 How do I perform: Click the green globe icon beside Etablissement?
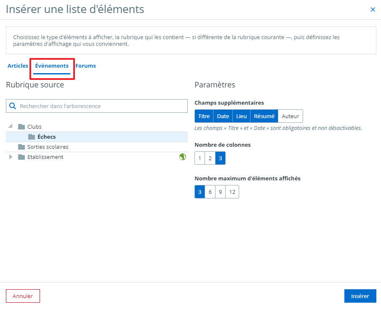click(x=182, y=157)
